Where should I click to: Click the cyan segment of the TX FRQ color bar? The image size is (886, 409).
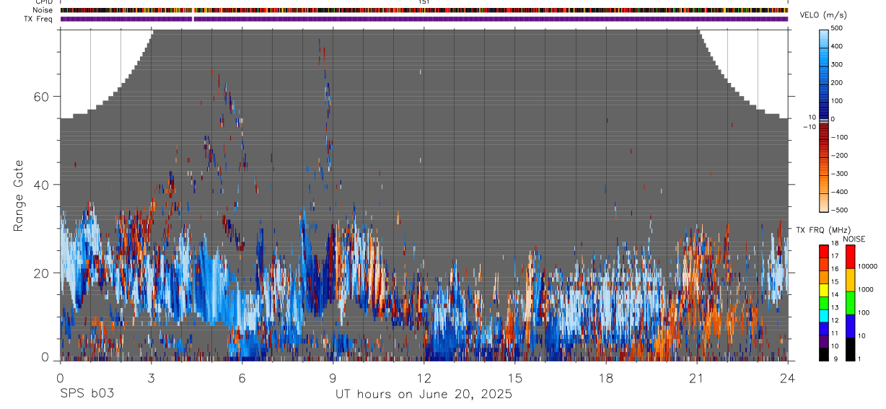click(x=824, y=316)
